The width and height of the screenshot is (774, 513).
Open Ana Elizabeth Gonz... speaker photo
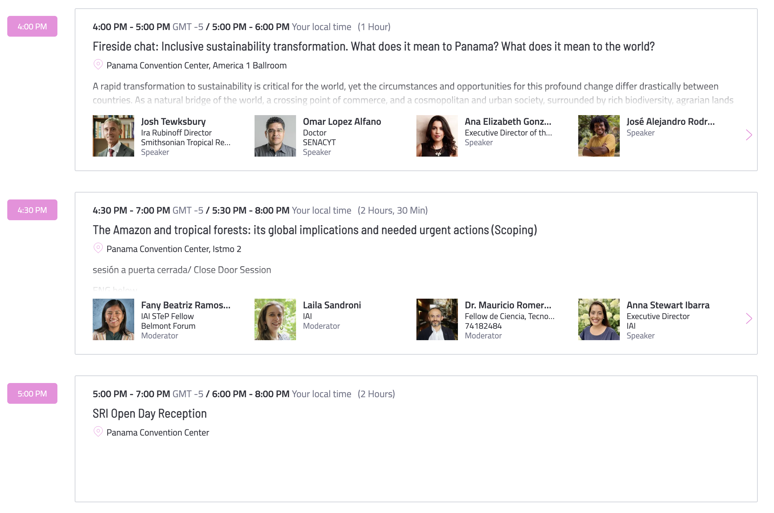coord(437,136)
